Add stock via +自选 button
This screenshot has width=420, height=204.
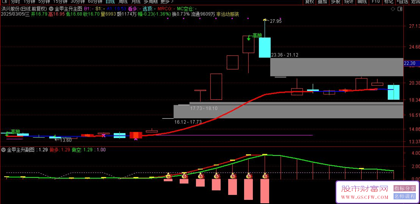403,1
